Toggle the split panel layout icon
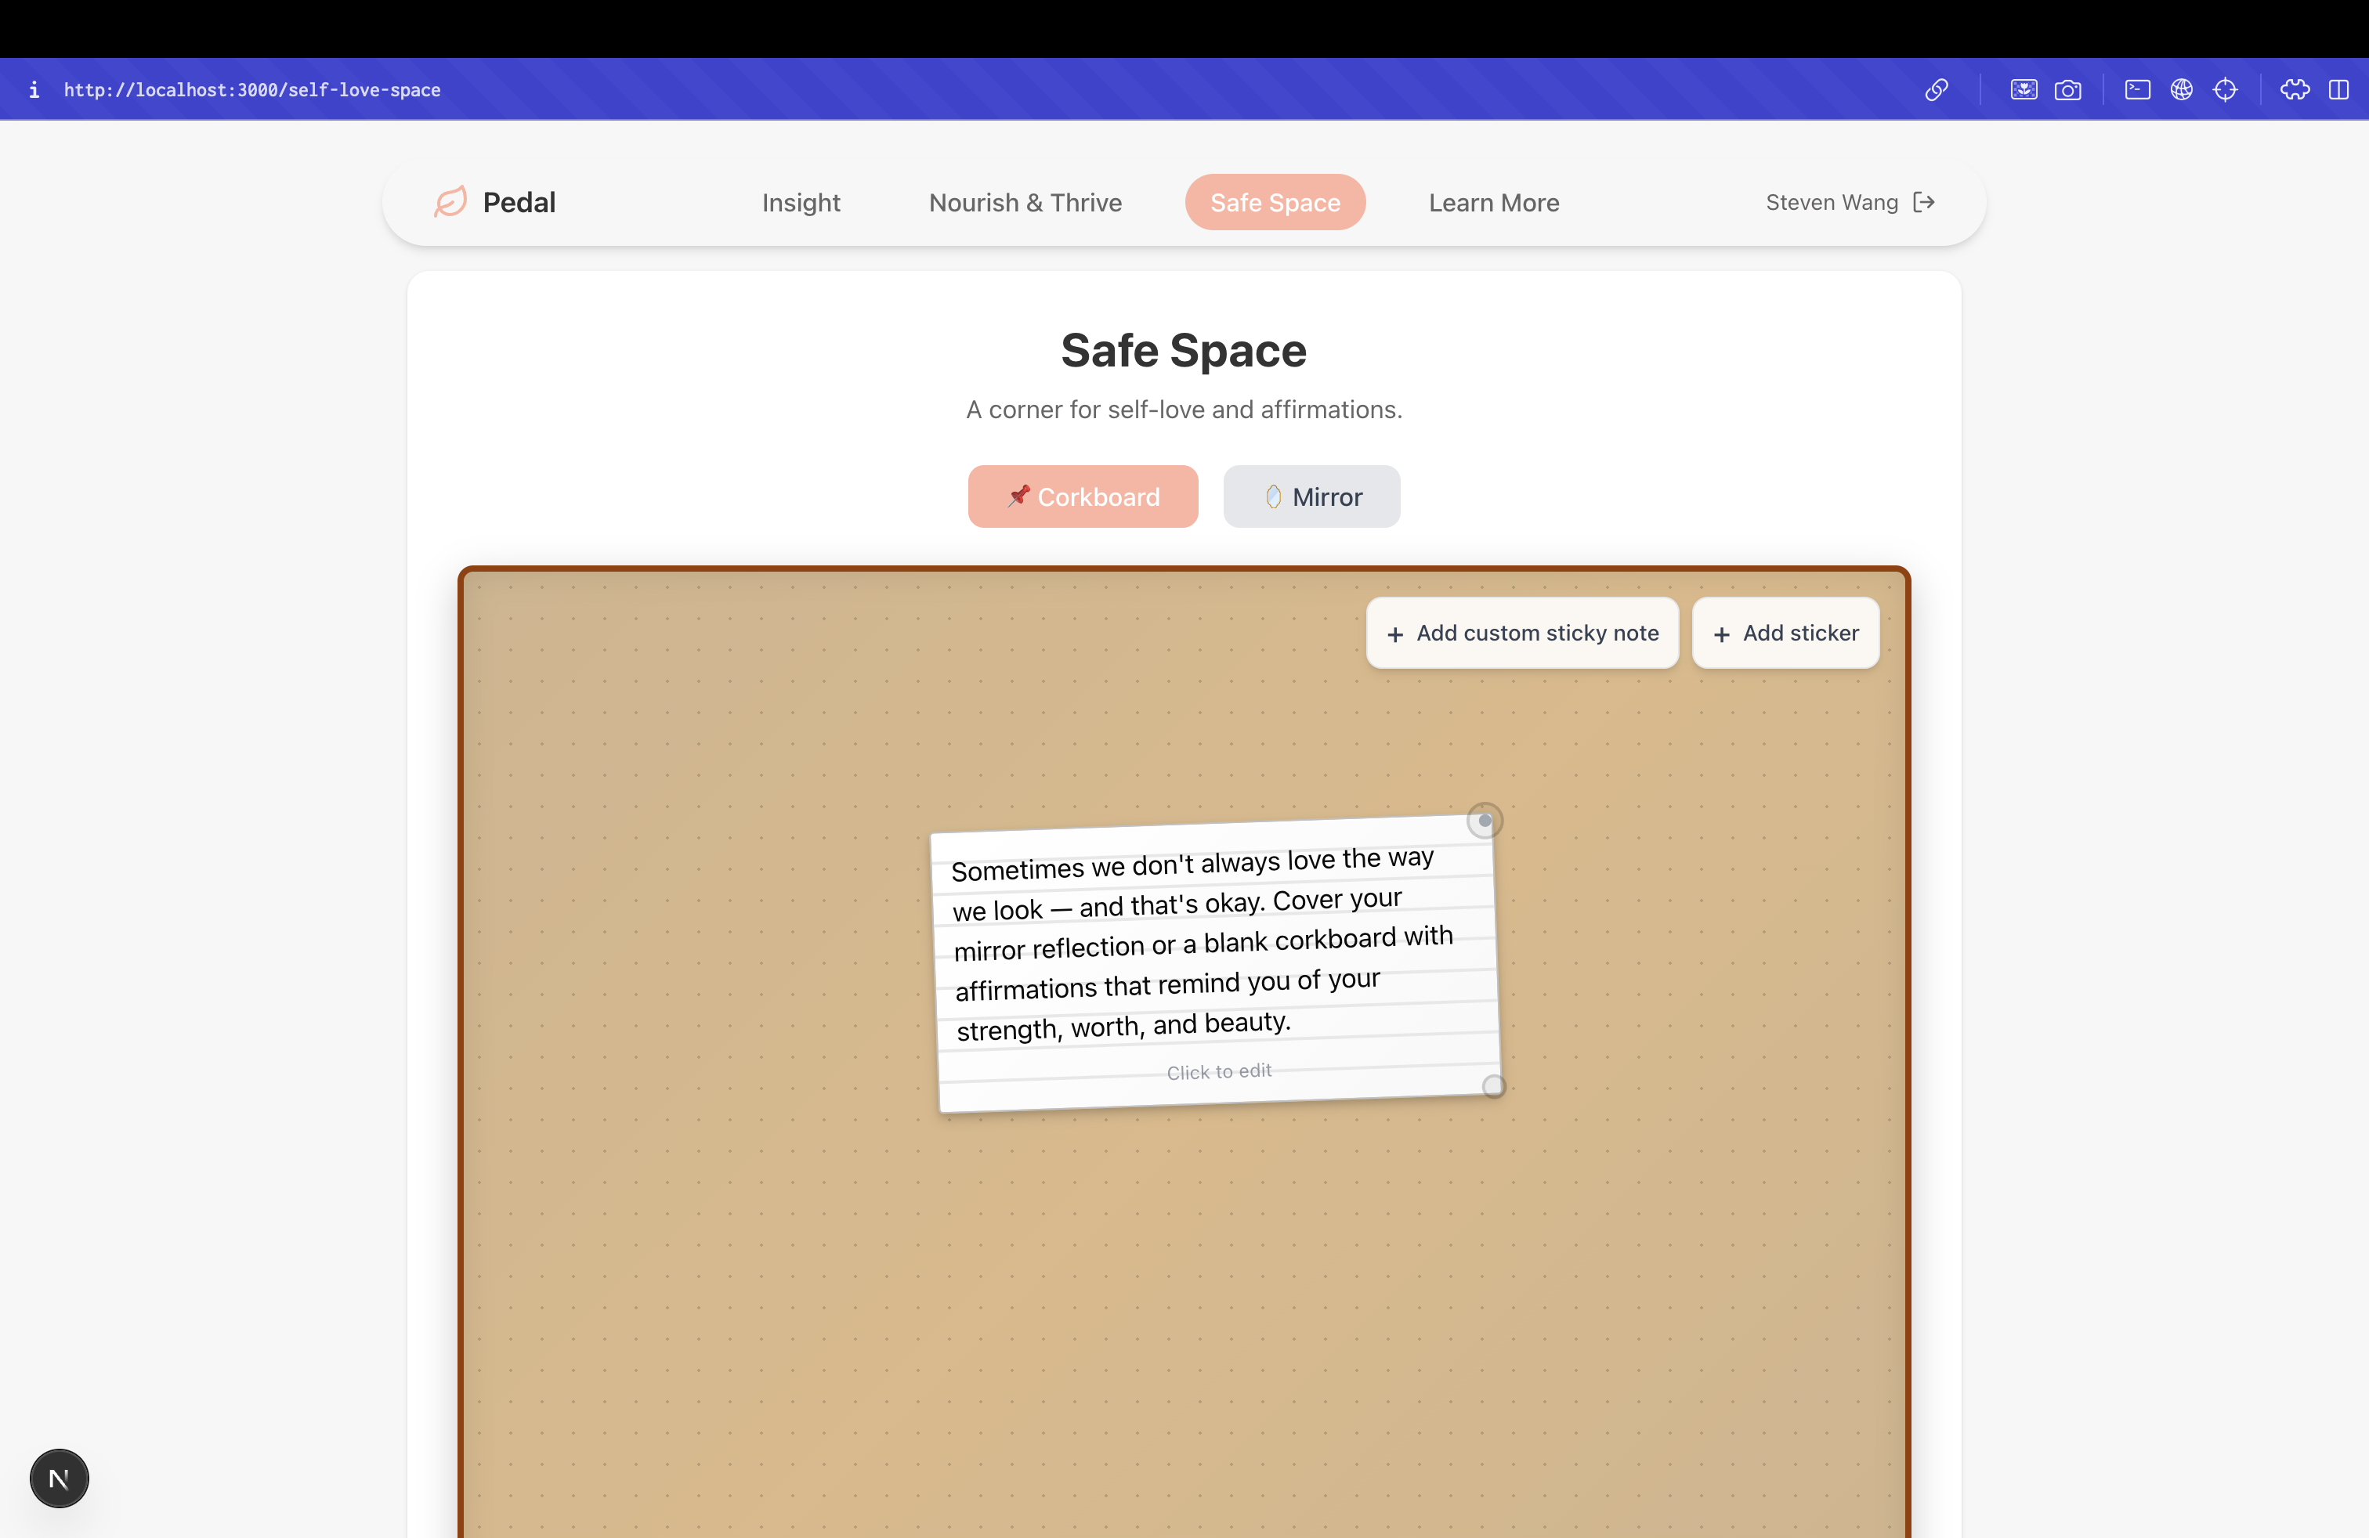The height and width of the screenshot is (1538, 2369). point(2338,89)
